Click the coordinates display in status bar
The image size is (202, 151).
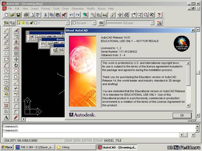point(34,141)
